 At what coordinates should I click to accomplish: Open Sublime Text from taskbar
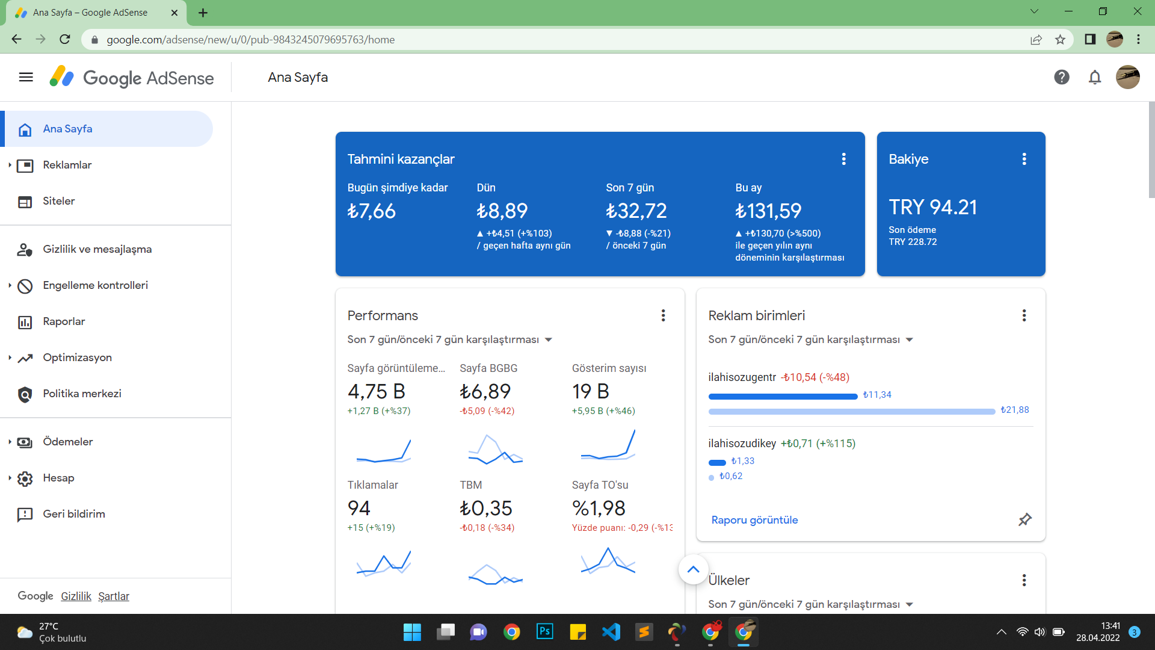pyautogui.click(x=644, y=632)
